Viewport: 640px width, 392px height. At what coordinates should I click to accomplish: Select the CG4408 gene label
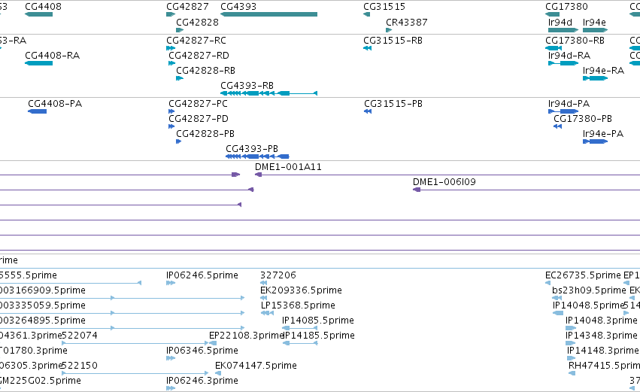click(x=44, y=7)
